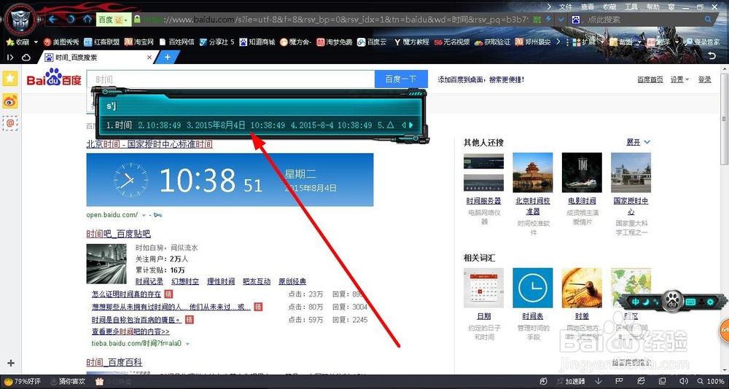Open the IME toolbar settings gear
The width and height of the screenshot is (729, 389).
[710, 302]
